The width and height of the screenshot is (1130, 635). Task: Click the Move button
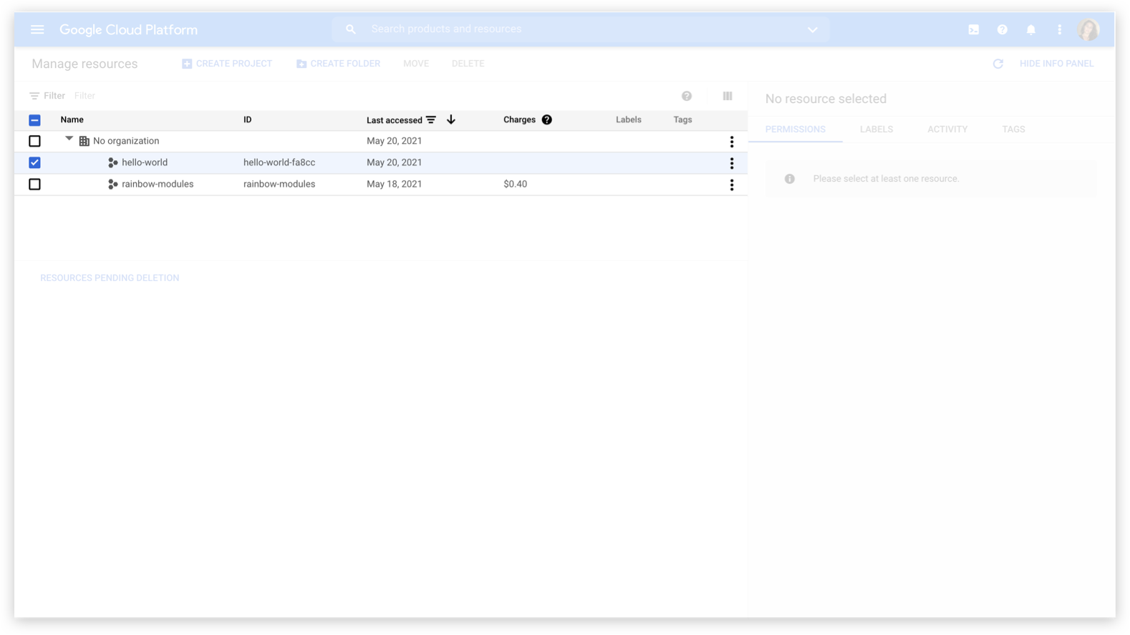click(416, 64)
